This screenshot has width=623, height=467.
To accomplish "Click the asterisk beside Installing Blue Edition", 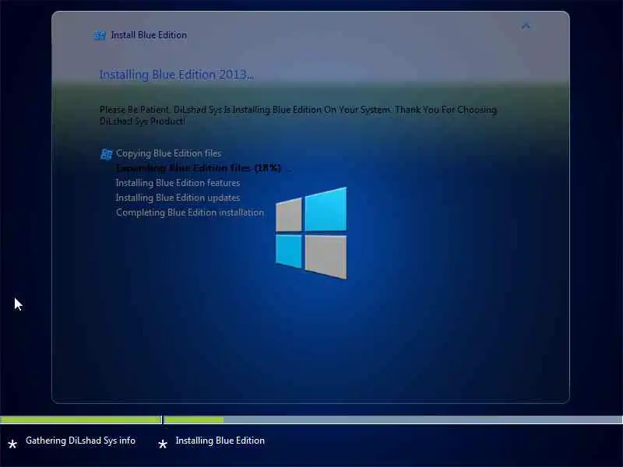I will click(x=163, y=444).
